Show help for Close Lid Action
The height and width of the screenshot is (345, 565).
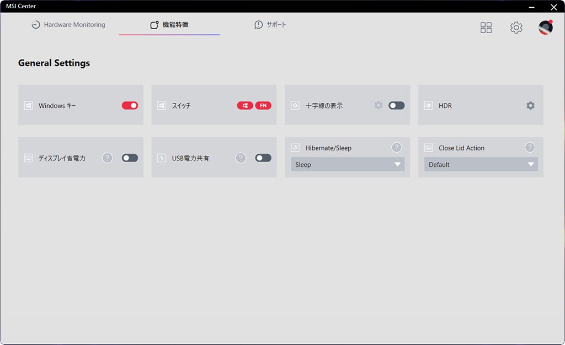click(530, 148)
